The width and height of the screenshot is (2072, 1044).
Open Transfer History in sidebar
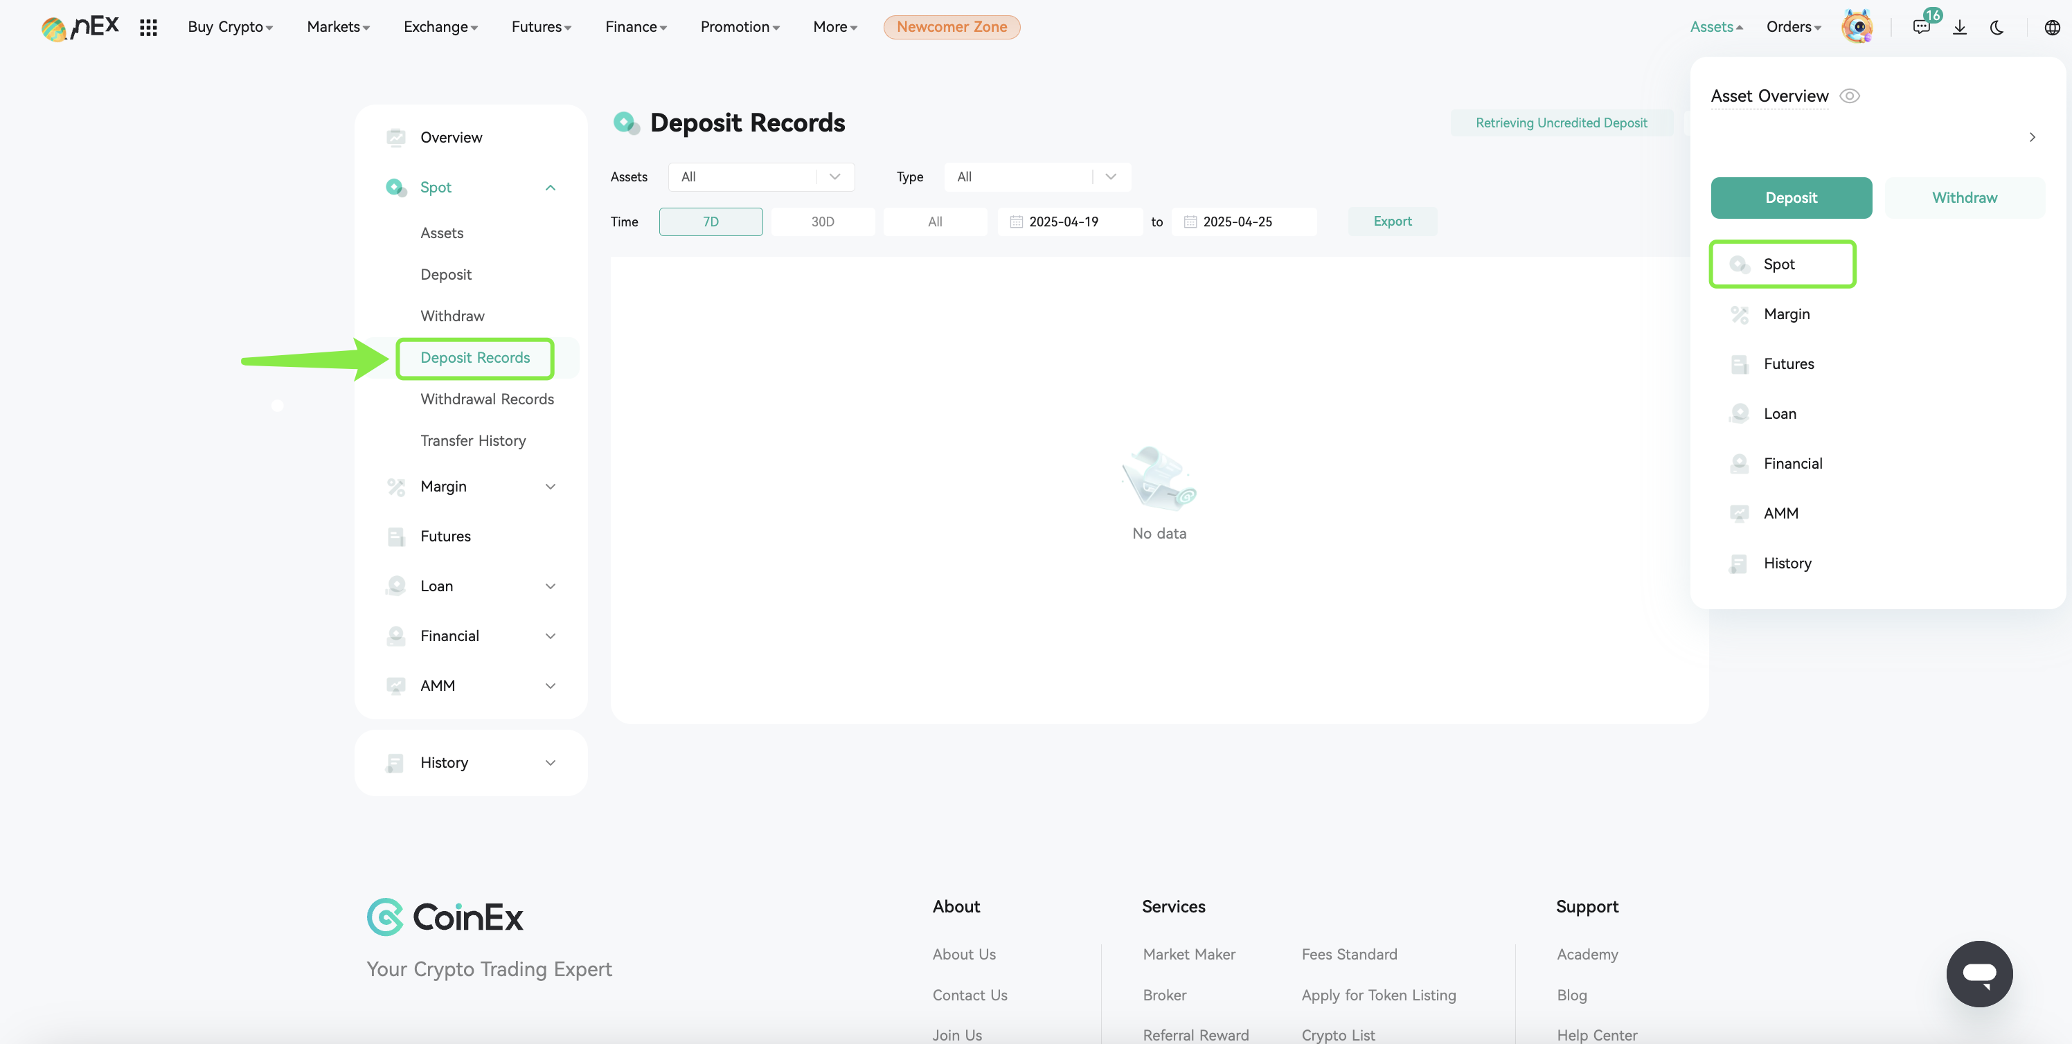473,441
